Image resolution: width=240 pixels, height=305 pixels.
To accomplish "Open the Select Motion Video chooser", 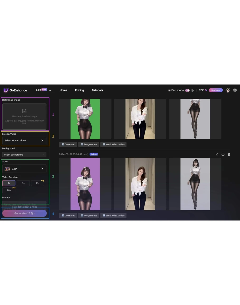I will click(24, 140).
